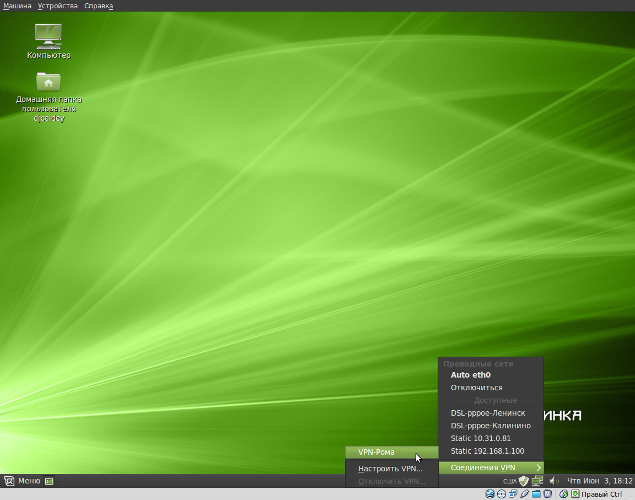Screen dimensions: 635x500
Task: Toggle mute on the volume tray icon
Action: [x=554, y=480]
